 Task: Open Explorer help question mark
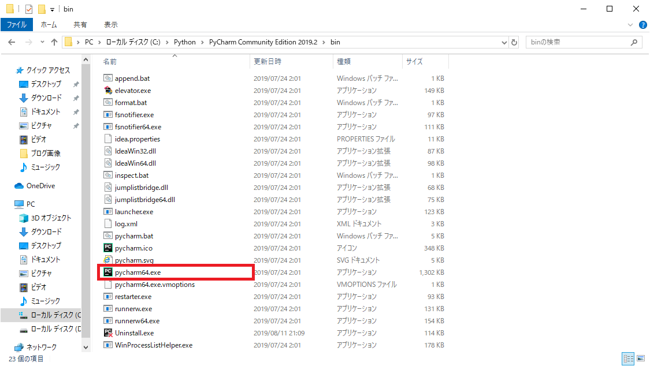point(643,25)
